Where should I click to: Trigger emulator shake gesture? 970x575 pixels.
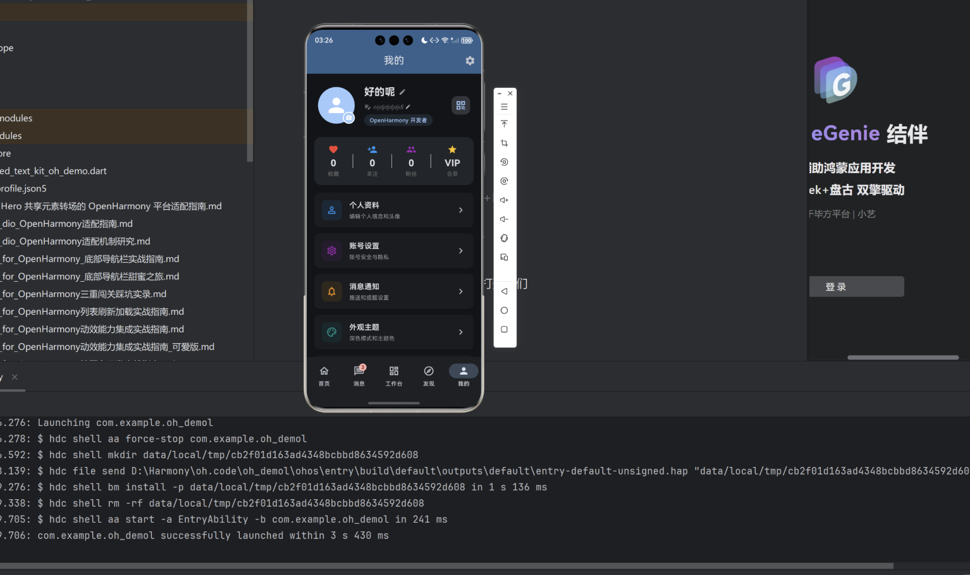(504, 238)
